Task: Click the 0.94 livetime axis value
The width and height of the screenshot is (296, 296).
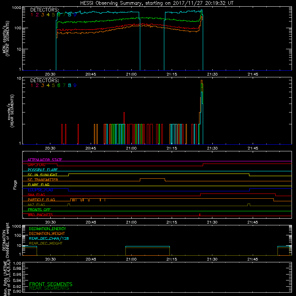Action: [x=17, y=280]
